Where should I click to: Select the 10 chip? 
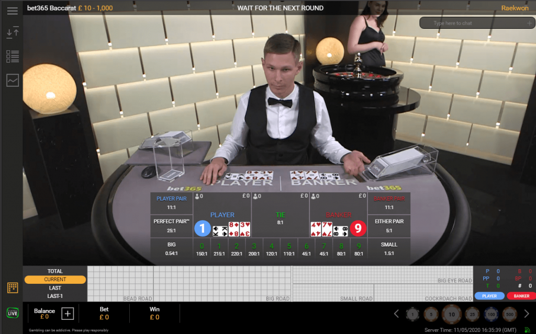tap(452, 314)
